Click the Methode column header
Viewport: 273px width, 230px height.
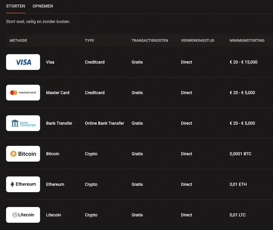point(19,41)
